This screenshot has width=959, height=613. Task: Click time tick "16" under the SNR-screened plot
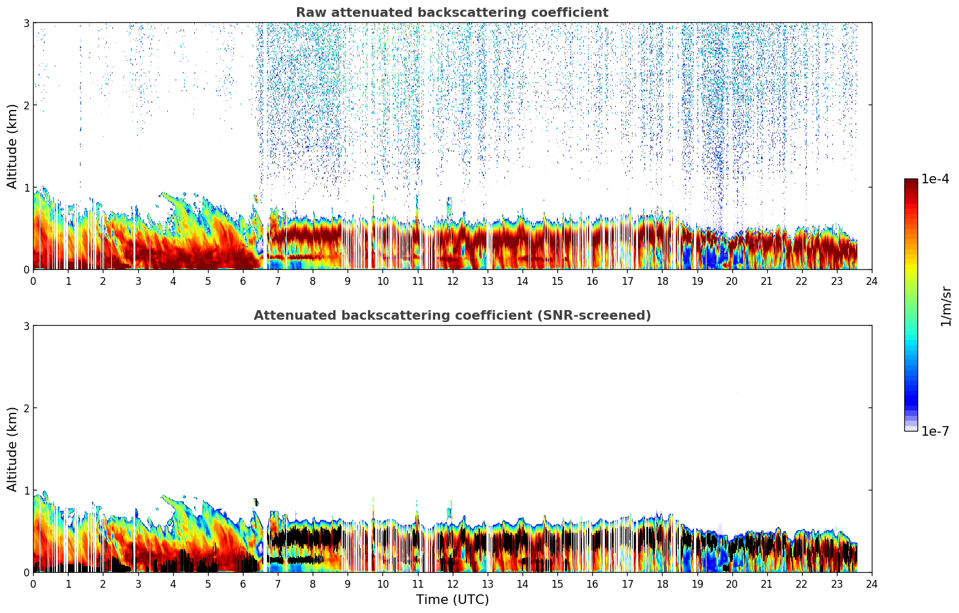click(592, 584)
